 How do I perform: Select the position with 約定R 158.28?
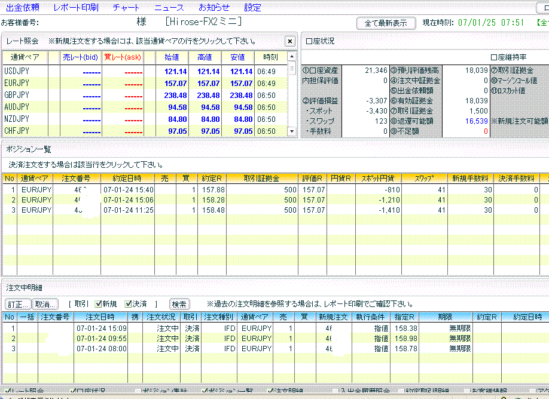coord(275,200)
